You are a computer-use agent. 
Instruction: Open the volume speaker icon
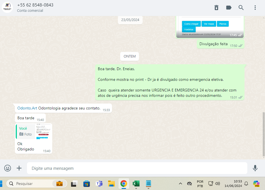click(218, 184)
